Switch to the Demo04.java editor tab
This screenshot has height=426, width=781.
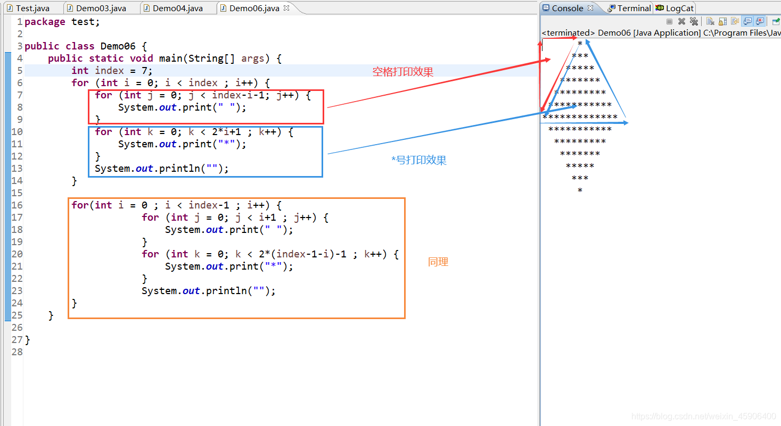click(178, 8)
